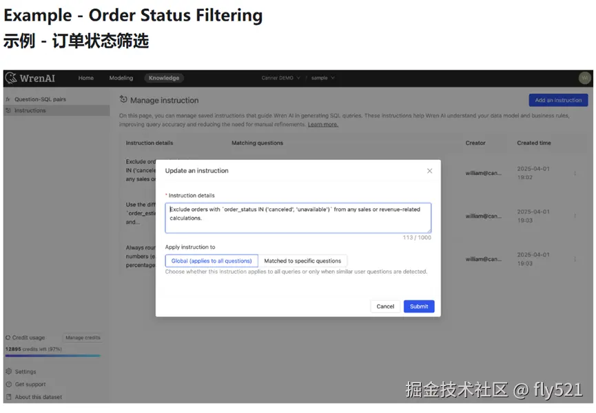Click the Cancel button
The height and width of the screenshot is (413, 596).
(x=385, y=306)
